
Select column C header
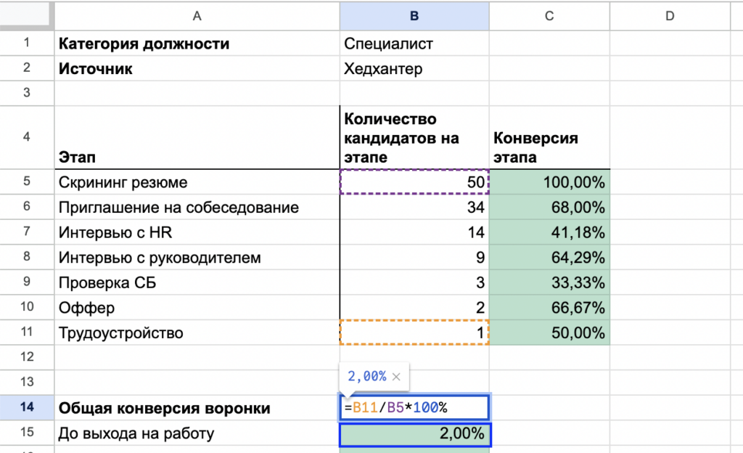pos(549,15)
